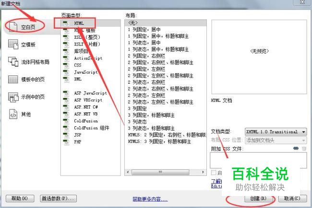Click the icon beside XSLT（整页）
312x208 pixels.
66,37
